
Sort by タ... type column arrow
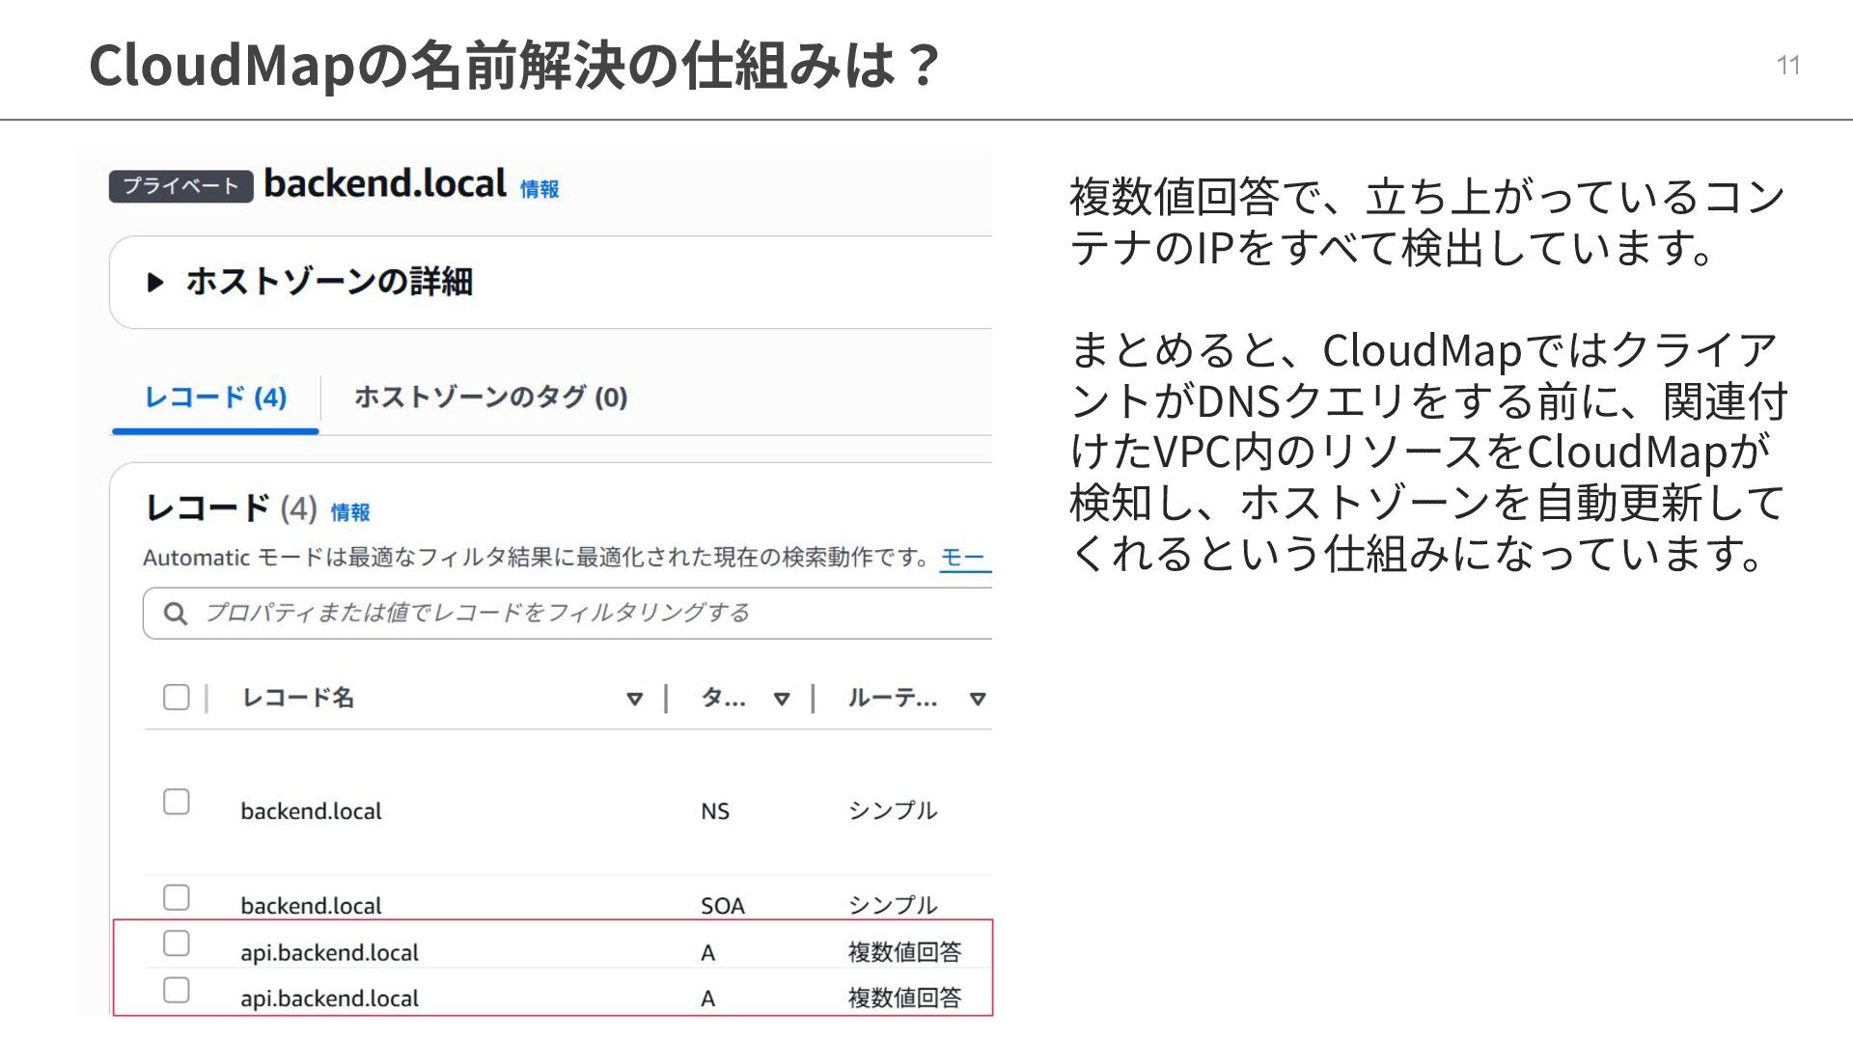(782, 699)
